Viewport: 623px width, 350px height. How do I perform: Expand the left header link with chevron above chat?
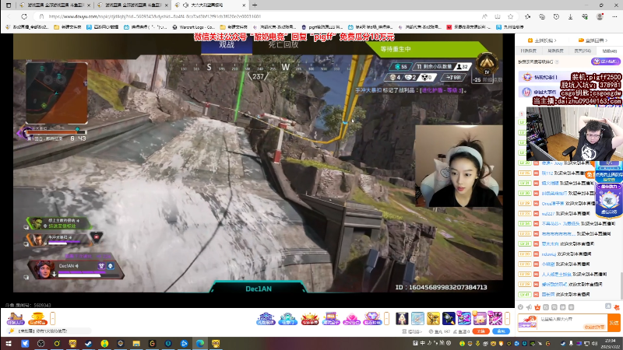click(542, 40)
